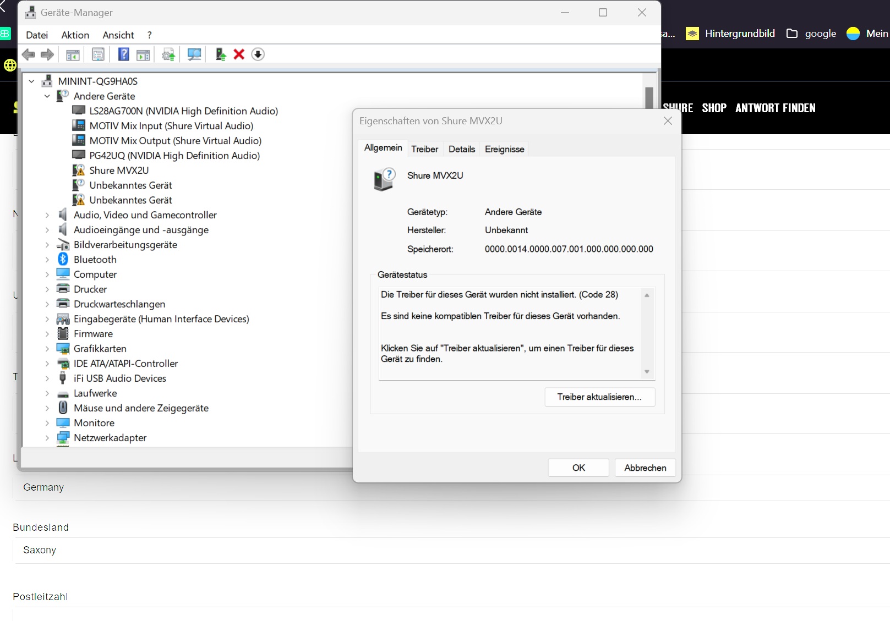Click the Laufwerke drive icon
Image resolution: width=890 pixels, height=621 pixels.
63,393
